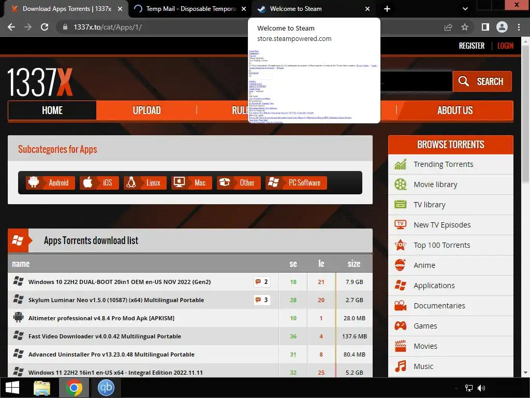The height and width of the screenshot is (398, 530).
Task: Click the 'size' column header
Action: coord(354,264)
